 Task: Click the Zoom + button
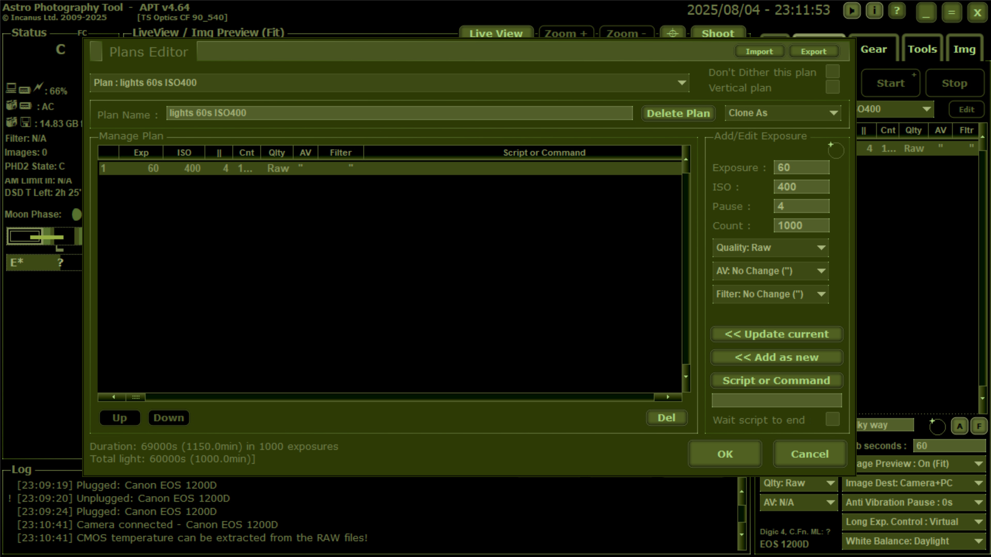tap(566, 34)
